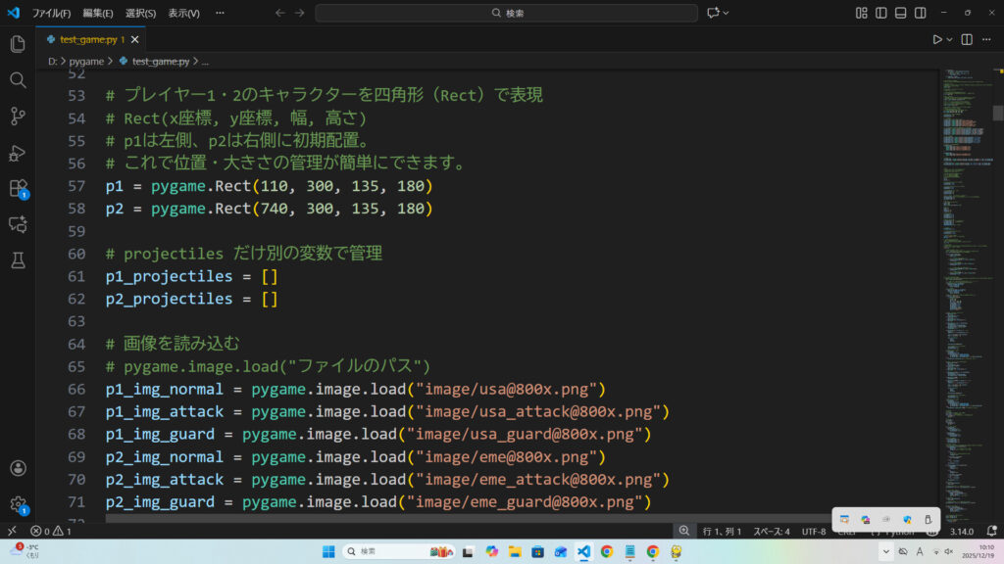Toggle the secondary side bar layout button
This screenshot has width=1004, height=564.
(921, 13)
